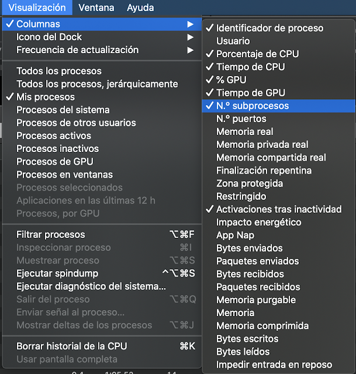Run Ejecutar spindump command
The height and width of the screenshot is (374, 356).
coord(57,273)
